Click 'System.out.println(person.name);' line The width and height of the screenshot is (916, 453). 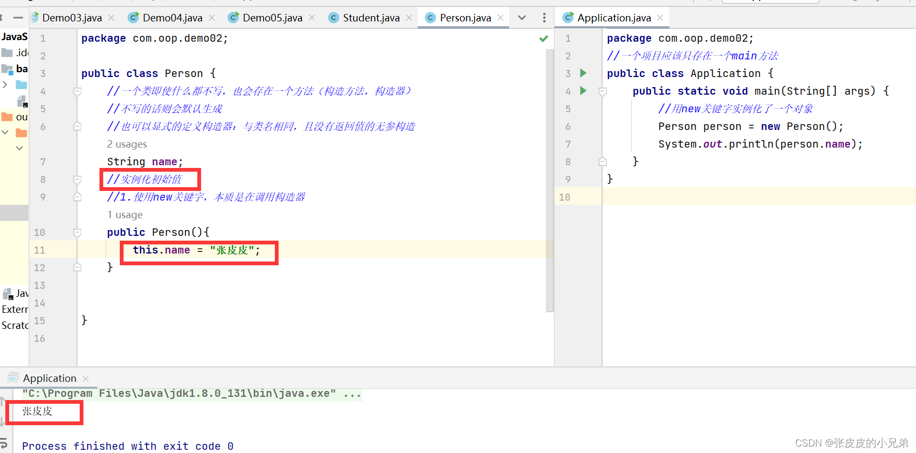tap(760, 144)
